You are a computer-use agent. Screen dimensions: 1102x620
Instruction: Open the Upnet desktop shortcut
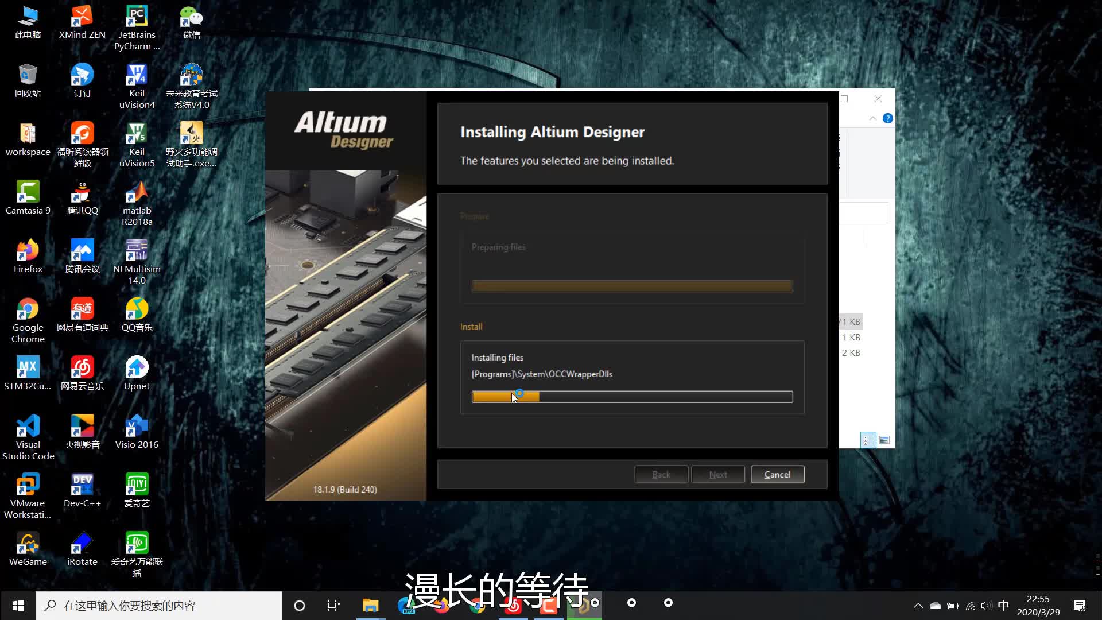tap(137, 374)
